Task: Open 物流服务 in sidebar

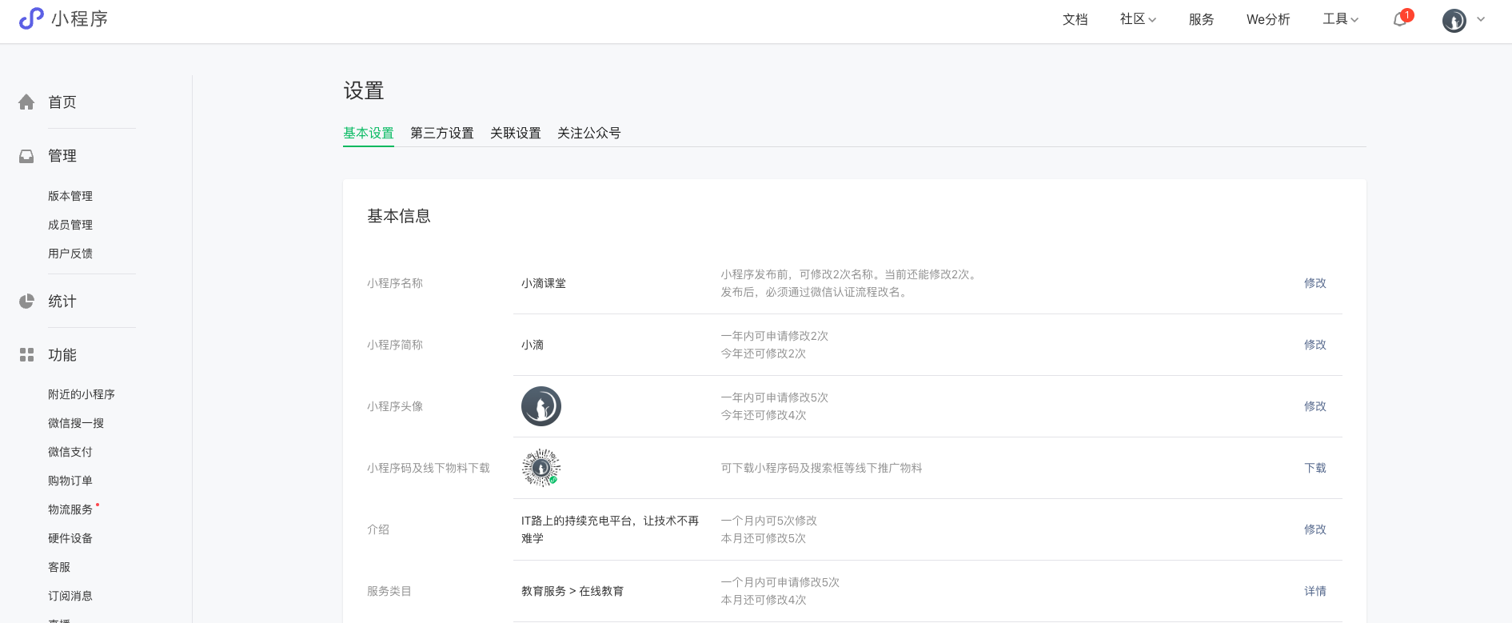Action: [70, 509]
